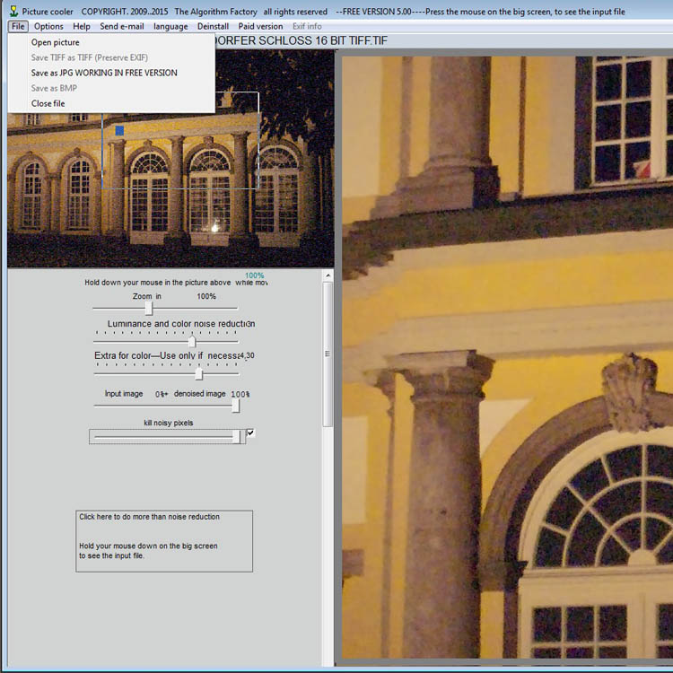Click the Luminance and color noise reduction slider
The height and width of the screenshot is (673, 673).
[166, 342]
